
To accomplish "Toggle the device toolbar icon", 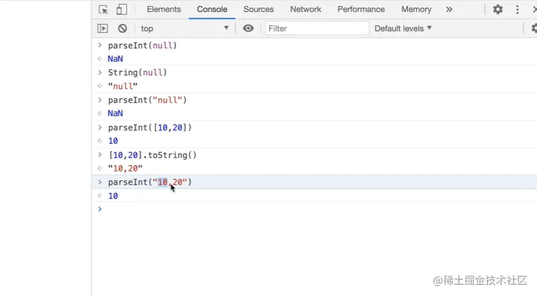I will (122, 9).
